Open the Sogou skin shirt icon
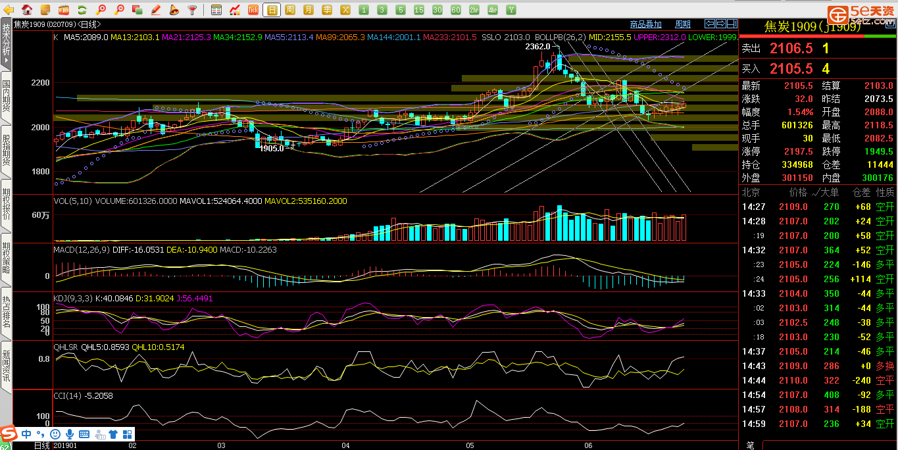The height and width of the screenshot is (450, 898). 113,434
